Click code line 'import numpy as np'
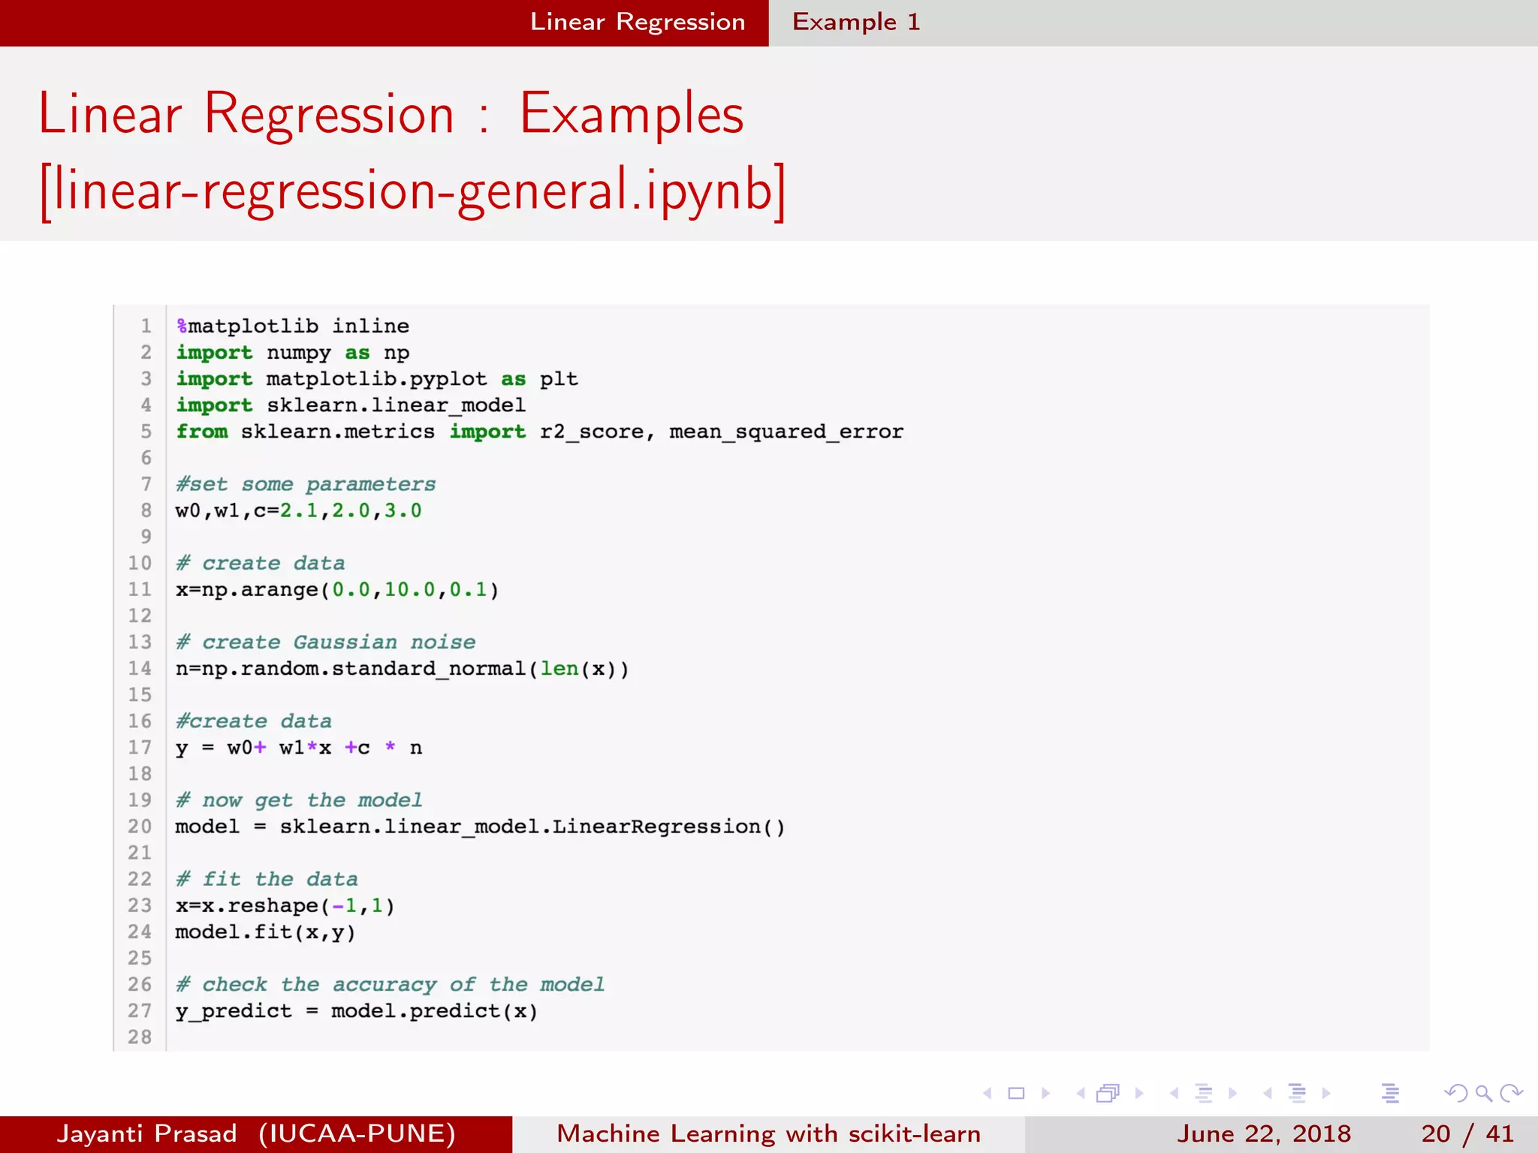Image resolution: width=1538 pixels, height=1153 pixels. 293,353
